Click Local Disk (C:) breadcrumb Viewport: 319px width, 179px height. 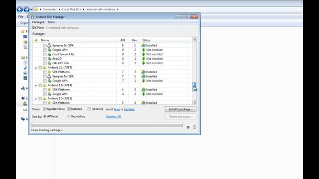tap(71, 9)
